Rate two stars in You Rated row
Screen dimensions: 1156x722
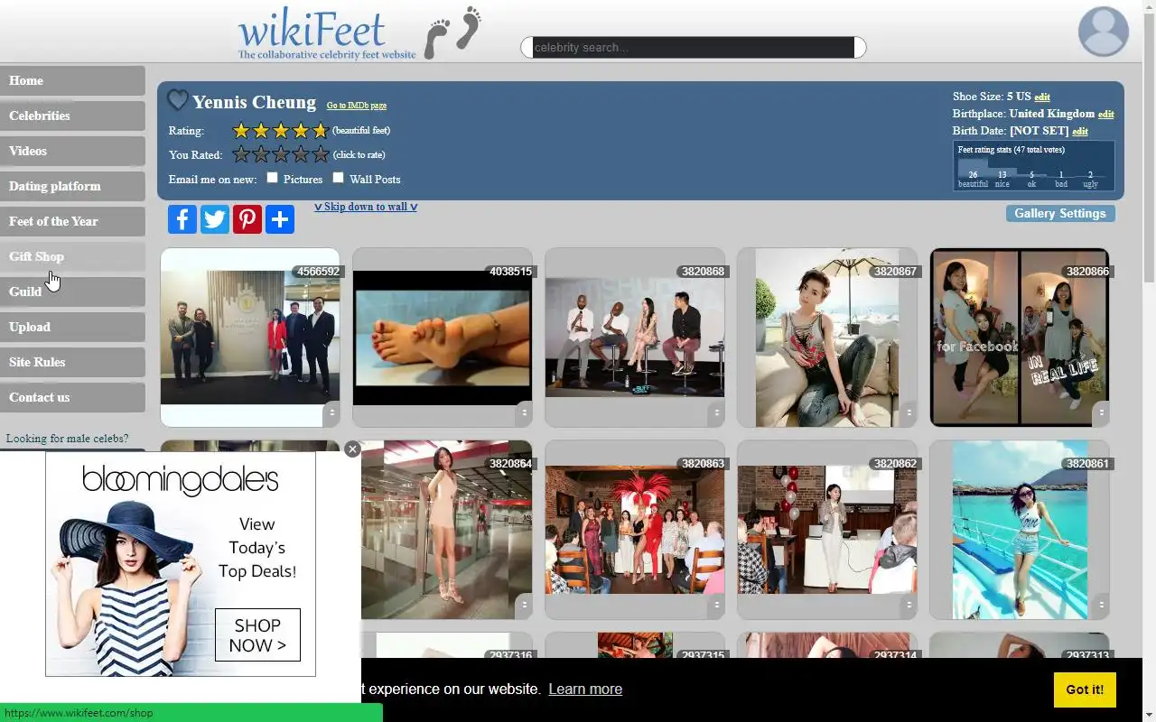(x=261, y=154)
